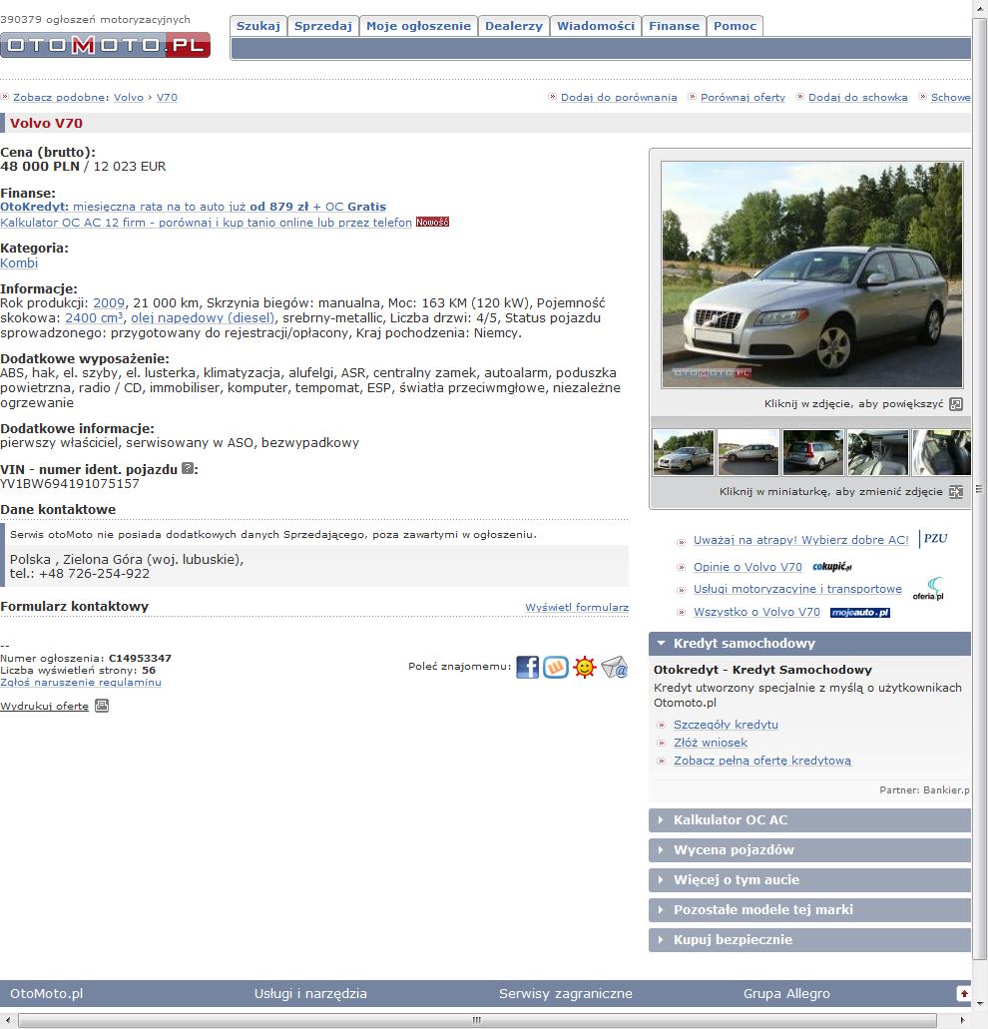Open the Kombi category link

19,263
